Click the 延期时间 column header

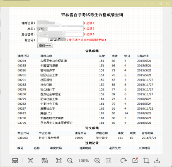85,148
